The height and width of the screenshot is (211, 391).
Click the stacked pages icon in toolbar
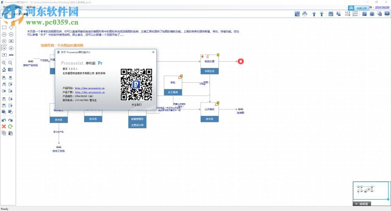(380, 14)
